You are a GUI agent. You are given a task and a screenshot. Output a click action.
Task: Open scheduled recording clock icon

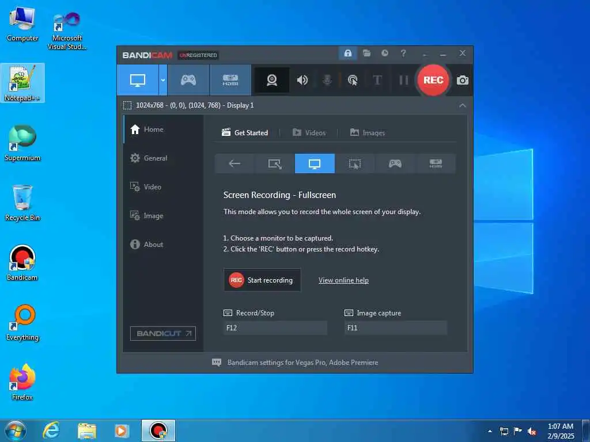tap(384, 54)
